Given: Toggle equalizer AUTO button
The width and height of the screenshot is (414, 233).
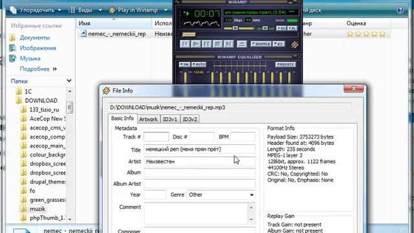Looking at the screenshot, I should coord(199,64).
